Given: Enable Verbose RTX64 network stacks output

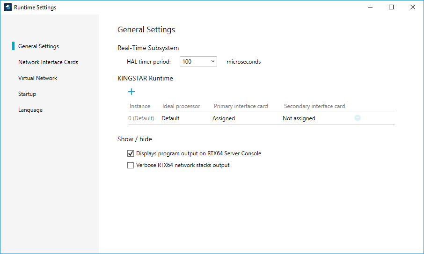Looking at the screenshot, I should coord(131,165).
